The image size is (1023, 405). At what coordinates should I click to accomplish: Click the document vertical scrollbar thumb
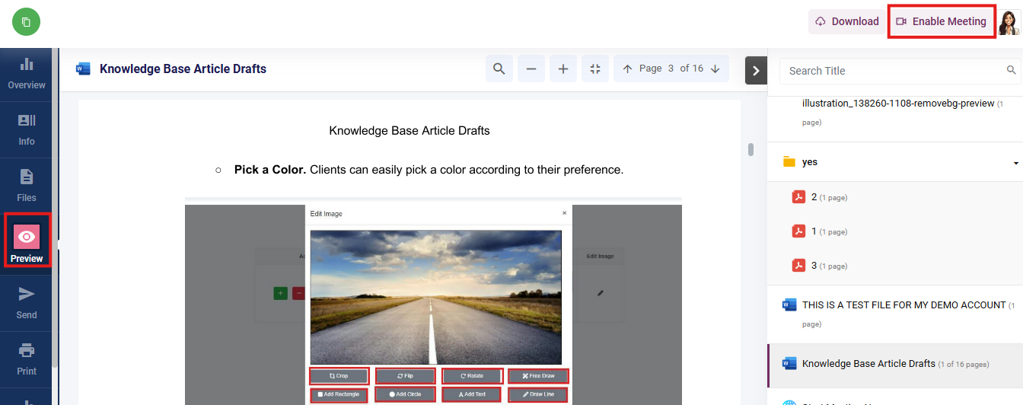(751, 149)
